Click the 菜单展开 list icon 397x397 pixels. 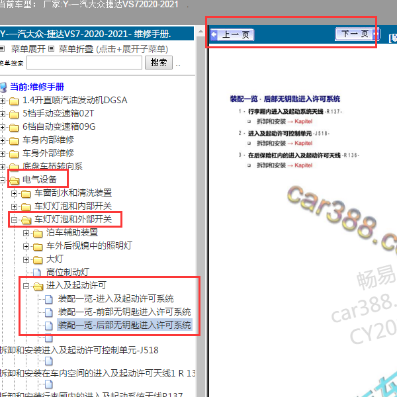click(x=2, y=48)
